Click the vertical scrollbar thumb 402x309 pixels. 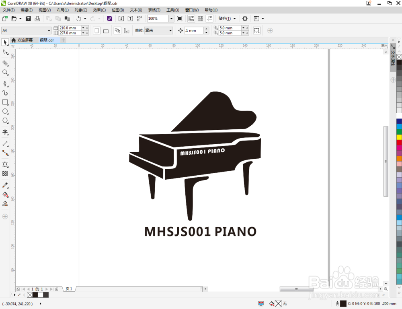pos(386,161)
